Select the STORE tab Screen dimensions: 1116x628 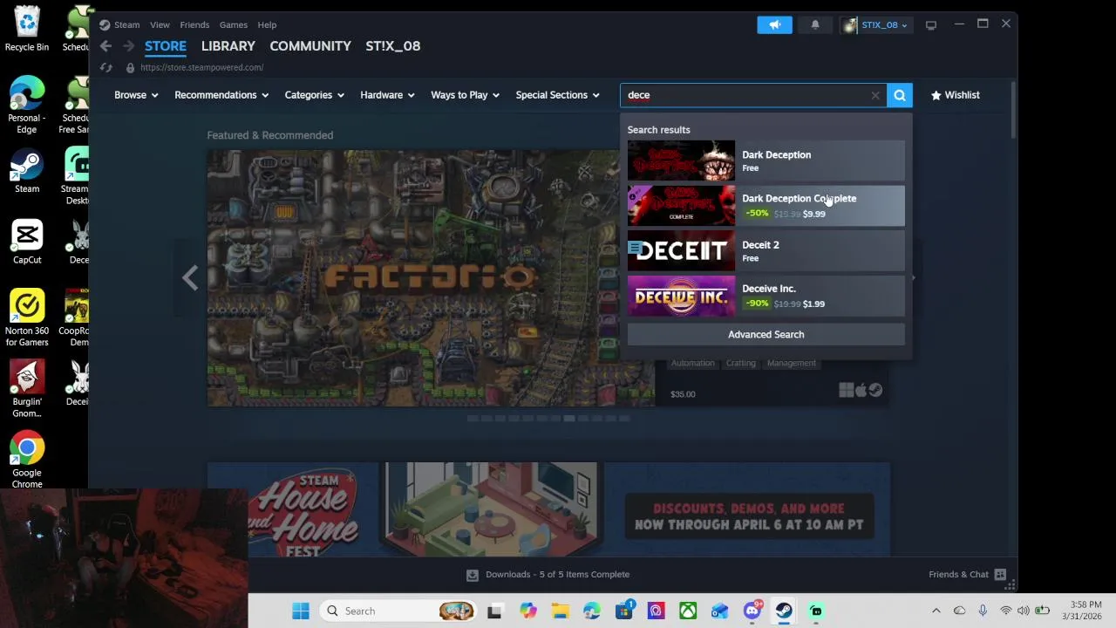(x=166, y=46)
